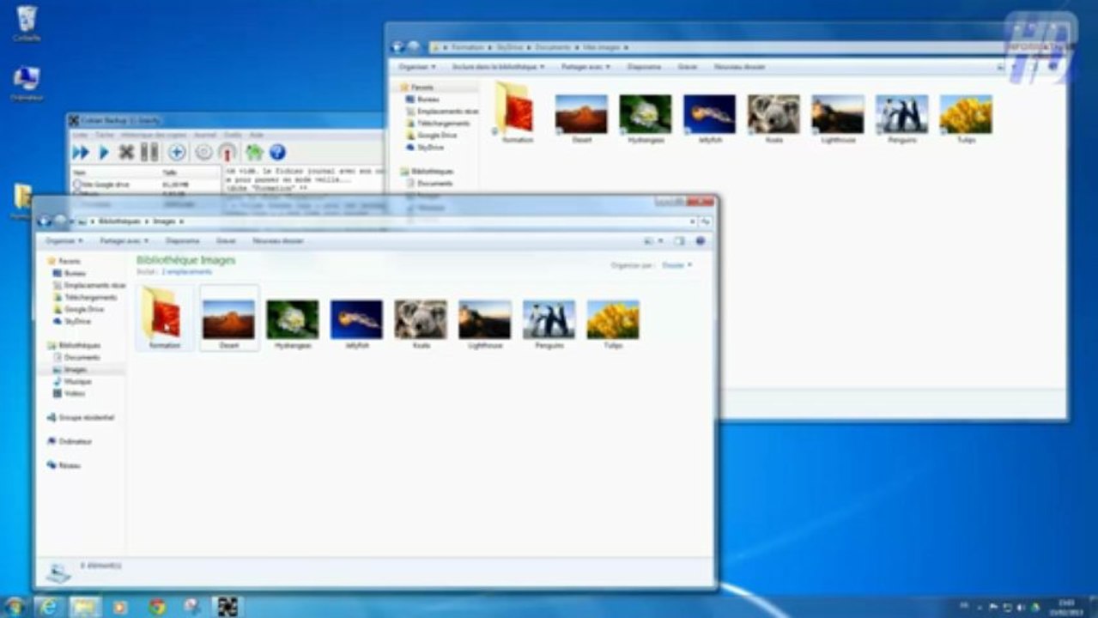Open Ordinateur in front window sidebar
Screen dimensions: 1098x618
point(70,441)
